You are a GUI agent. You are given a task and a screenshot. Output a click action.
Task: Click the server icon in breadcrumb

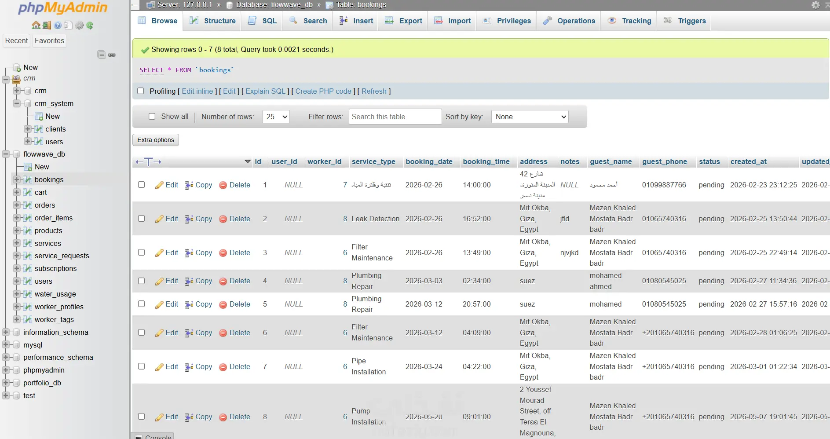(150, 5)
